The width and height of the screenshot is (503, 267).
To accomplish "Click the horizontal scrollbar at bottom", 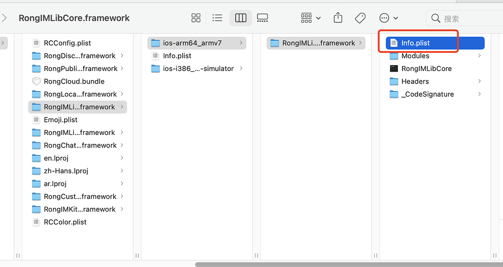I will (x=349, y=265).
